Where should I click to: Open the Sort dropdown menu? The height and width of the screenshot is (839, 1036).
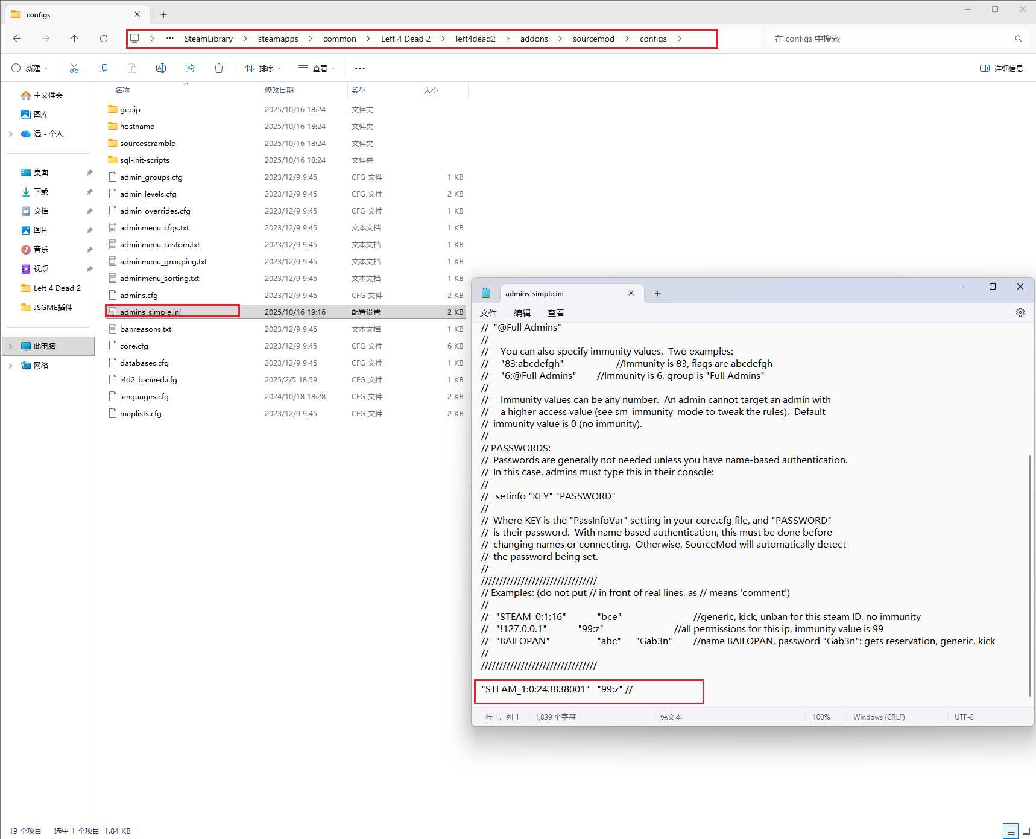coord(263,68)
